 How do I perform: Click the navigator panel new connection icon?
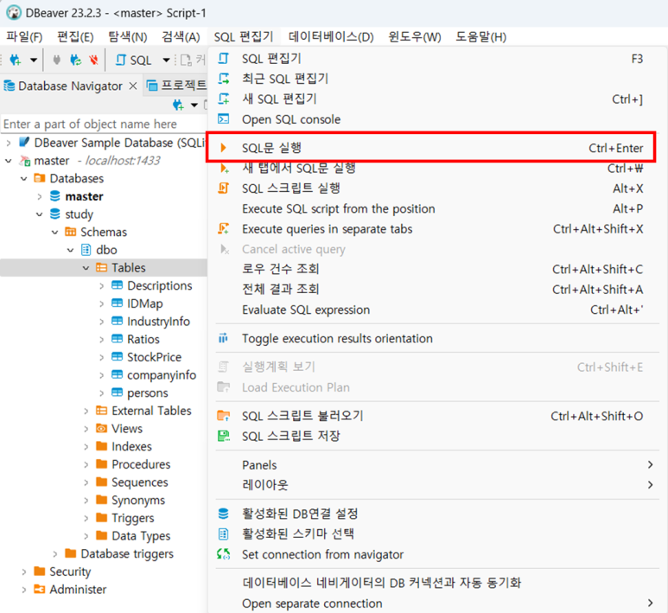click(x=179, y=105)
